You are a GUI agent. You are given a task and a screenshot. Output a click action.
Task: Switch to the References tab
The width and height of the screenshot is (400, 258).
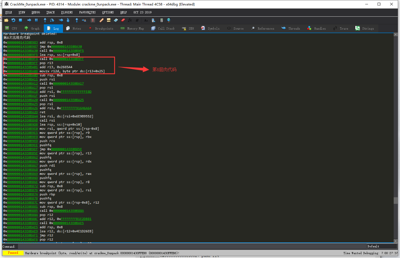coord(263,29)
